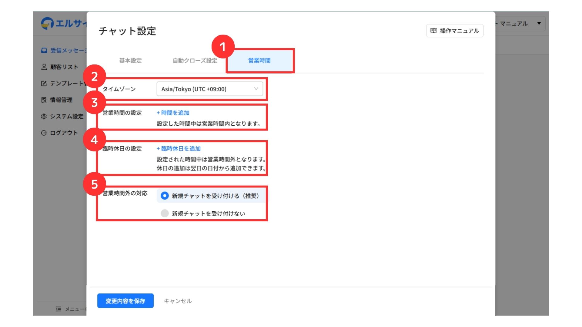Expand timezone list via chevron arrow

coord(256,89)
